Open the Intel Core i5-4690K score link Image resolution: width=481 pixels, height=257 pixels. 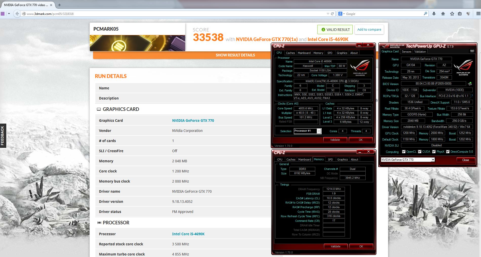(328, 39)
